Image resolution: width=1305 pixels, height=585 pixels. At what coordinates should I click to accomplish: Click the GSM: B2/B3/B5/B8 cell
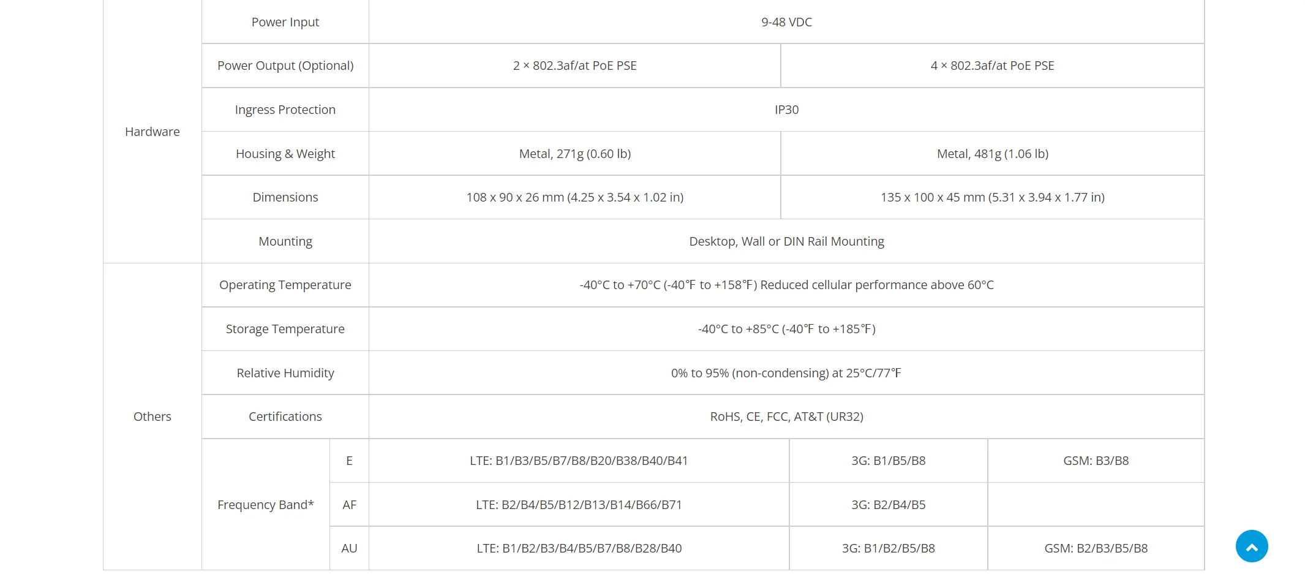(x=1096, y=548)
